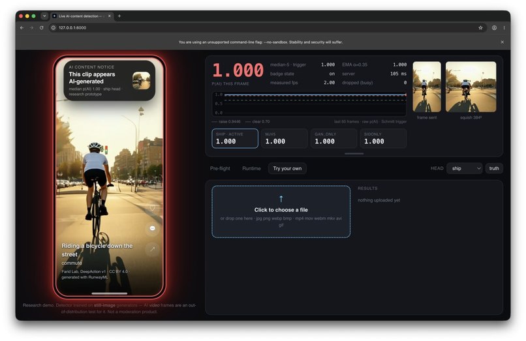Viewport: 526px width, 341px height.
Task: Click the p(AI) history chart
Action: tap(309, 104)
